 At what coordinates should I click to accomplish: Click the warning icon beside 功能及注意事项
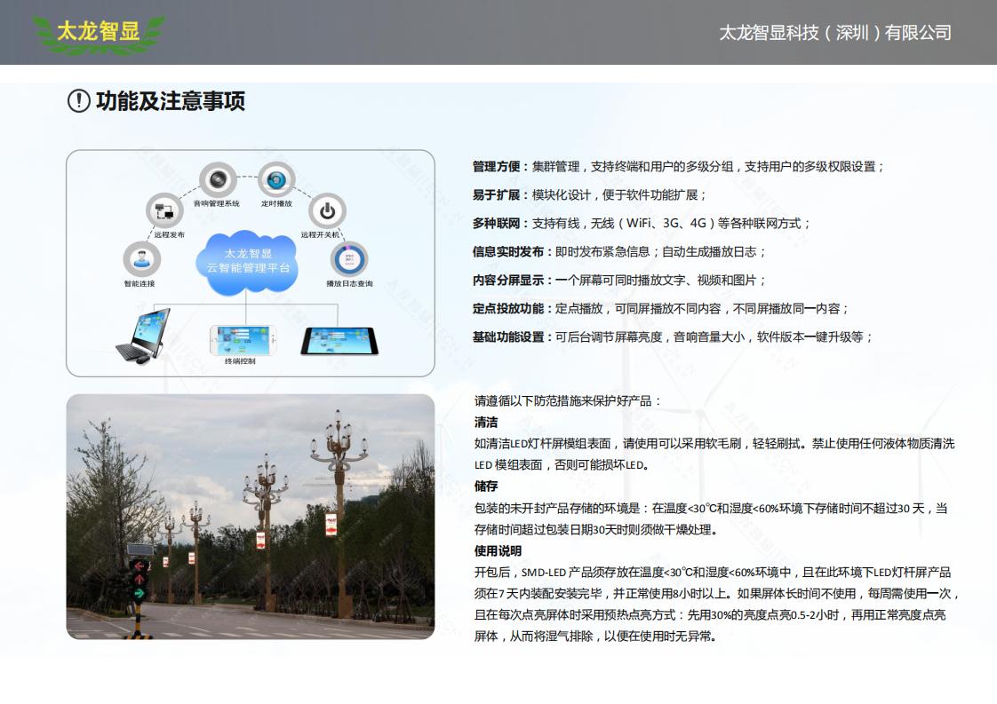point(79,102)
